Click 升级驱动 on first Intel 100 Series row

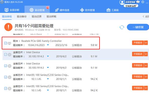(138, 77)
